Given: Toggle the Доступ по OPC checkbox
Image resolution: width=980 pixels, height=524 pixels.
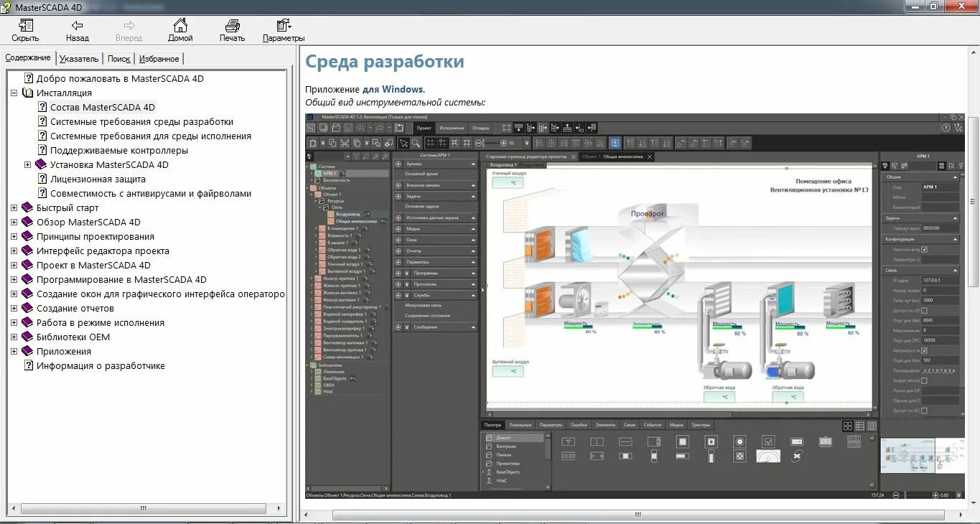Looking at the screenshot, I should [x=924, y=310].
